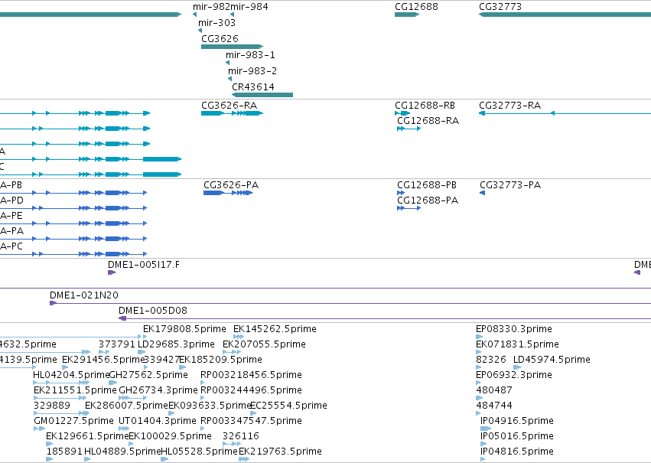The image size is (651, 463).
Task: Click the RP003347547.5prime EST label
Action: point(251,421)
